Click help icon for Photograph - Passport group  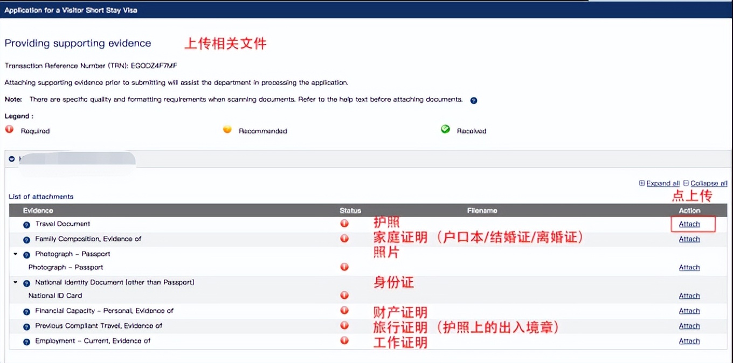(26, 255)
